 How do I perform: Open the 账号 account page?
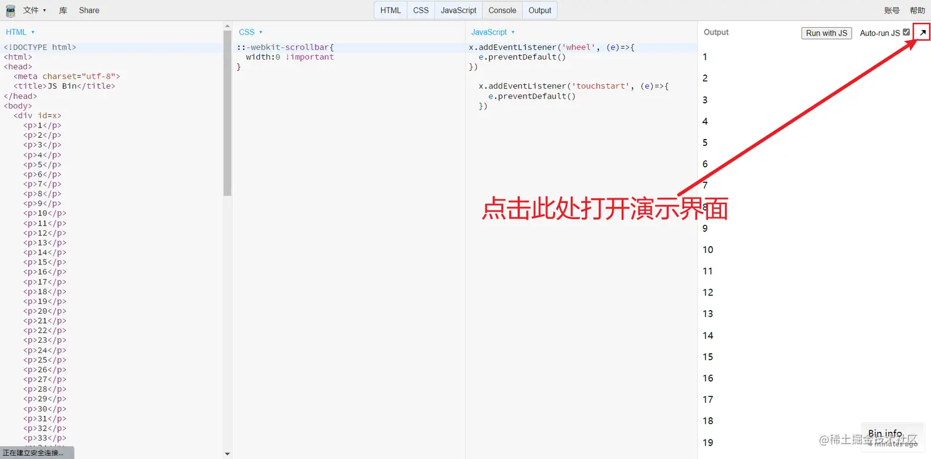click(x=892, y=10)
